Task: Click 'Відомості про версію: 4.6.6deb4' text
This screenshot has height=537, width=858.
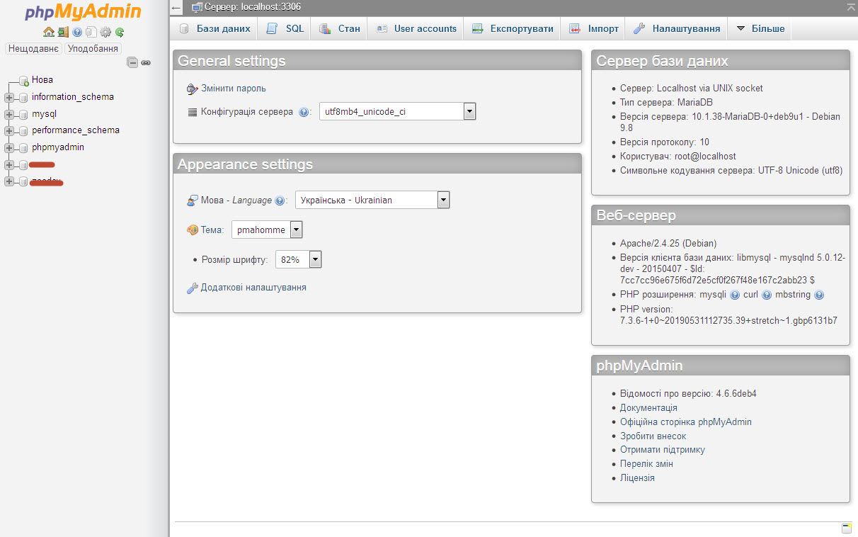Action: click(x=688, y=394)
